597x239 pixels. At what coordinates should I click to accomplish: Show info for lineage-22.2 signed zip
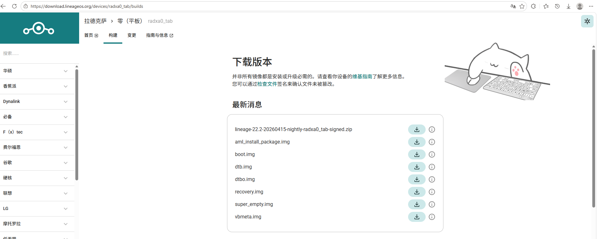[x=432, y=129]
